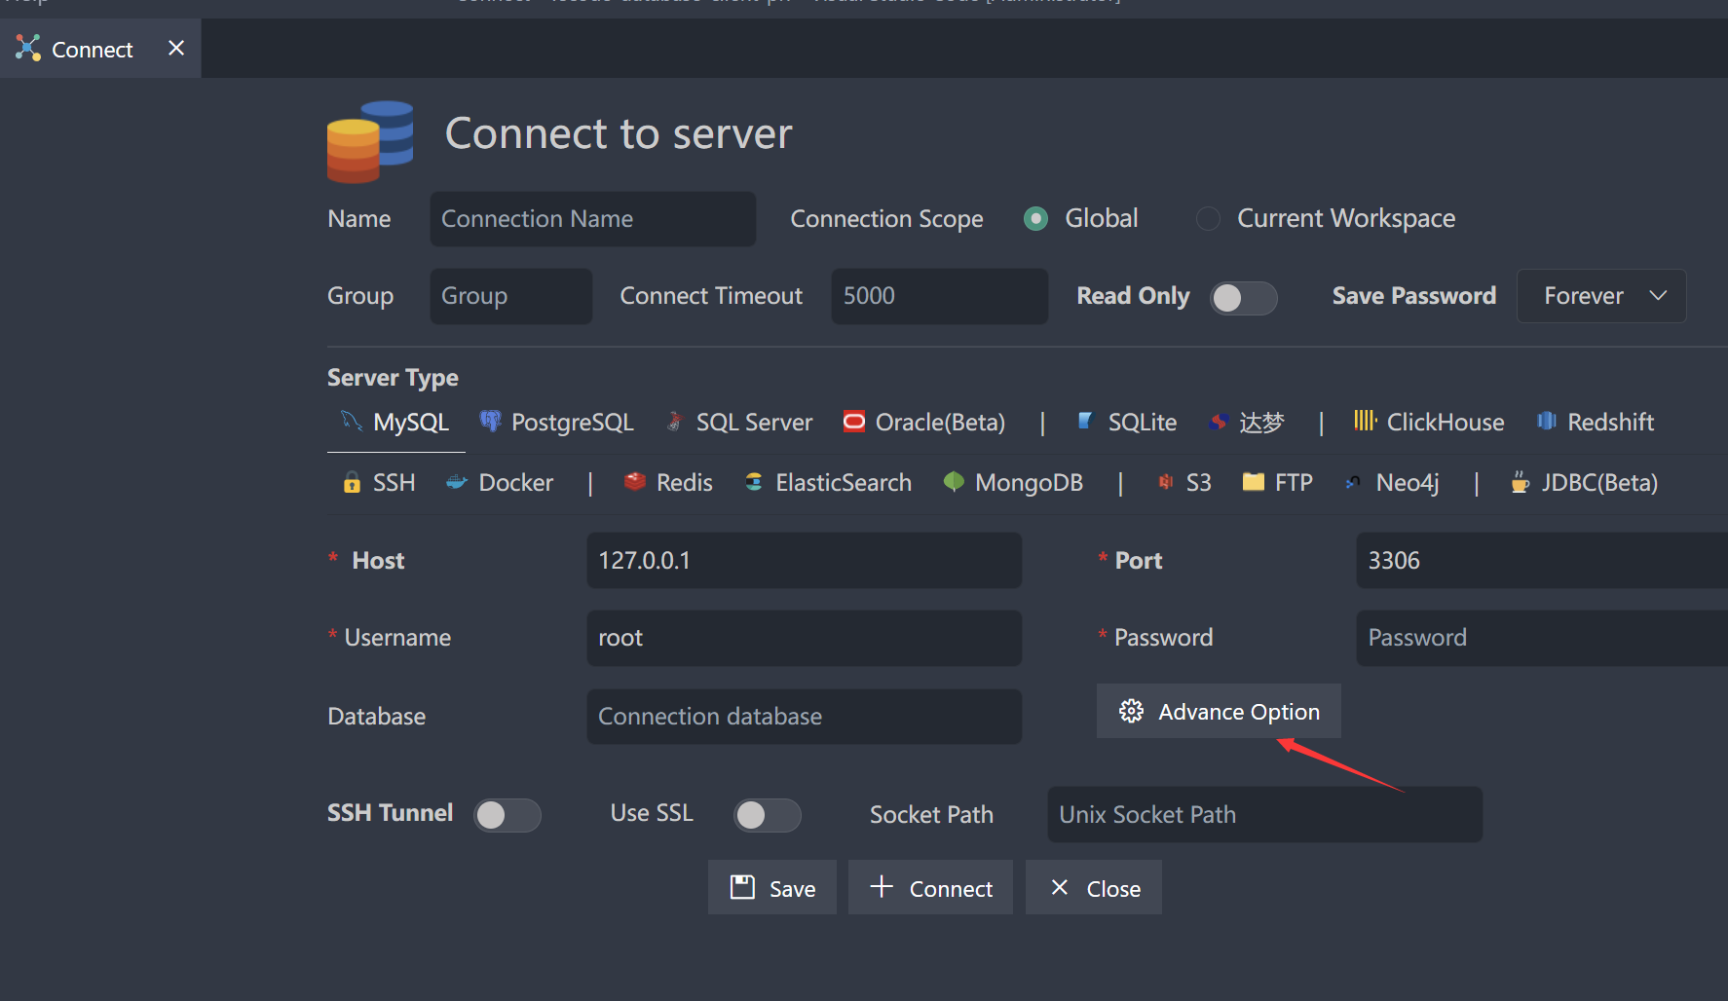Choose the ElasticSearch server type
The height and width of the screenshot is (1001, 1728).
click(x=843, y=482)
